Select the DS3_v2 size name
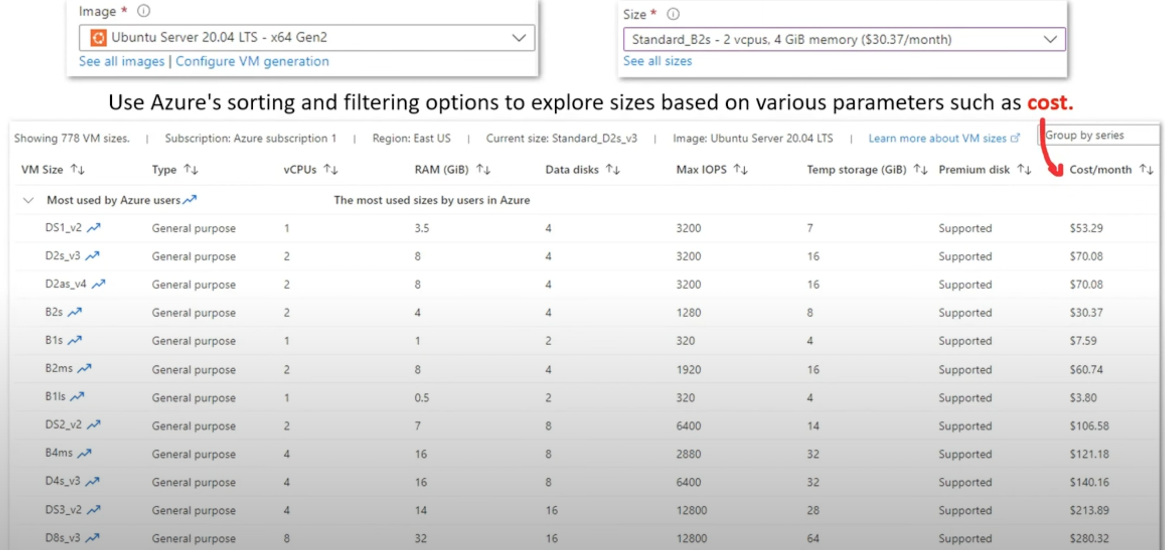 [64, 509]
